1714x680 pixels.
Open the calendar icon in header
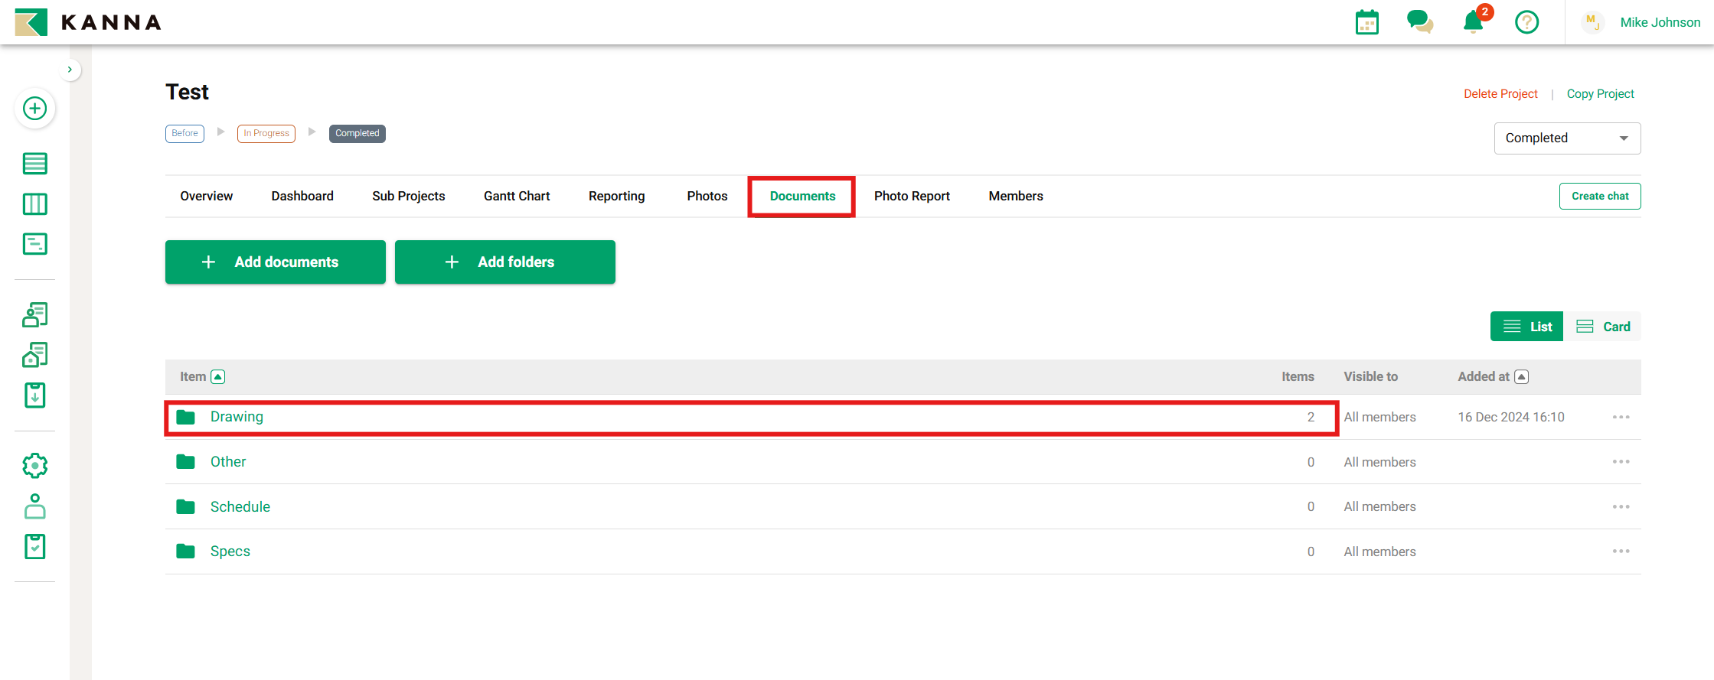pyautogui.click(x=1366, y=22)
